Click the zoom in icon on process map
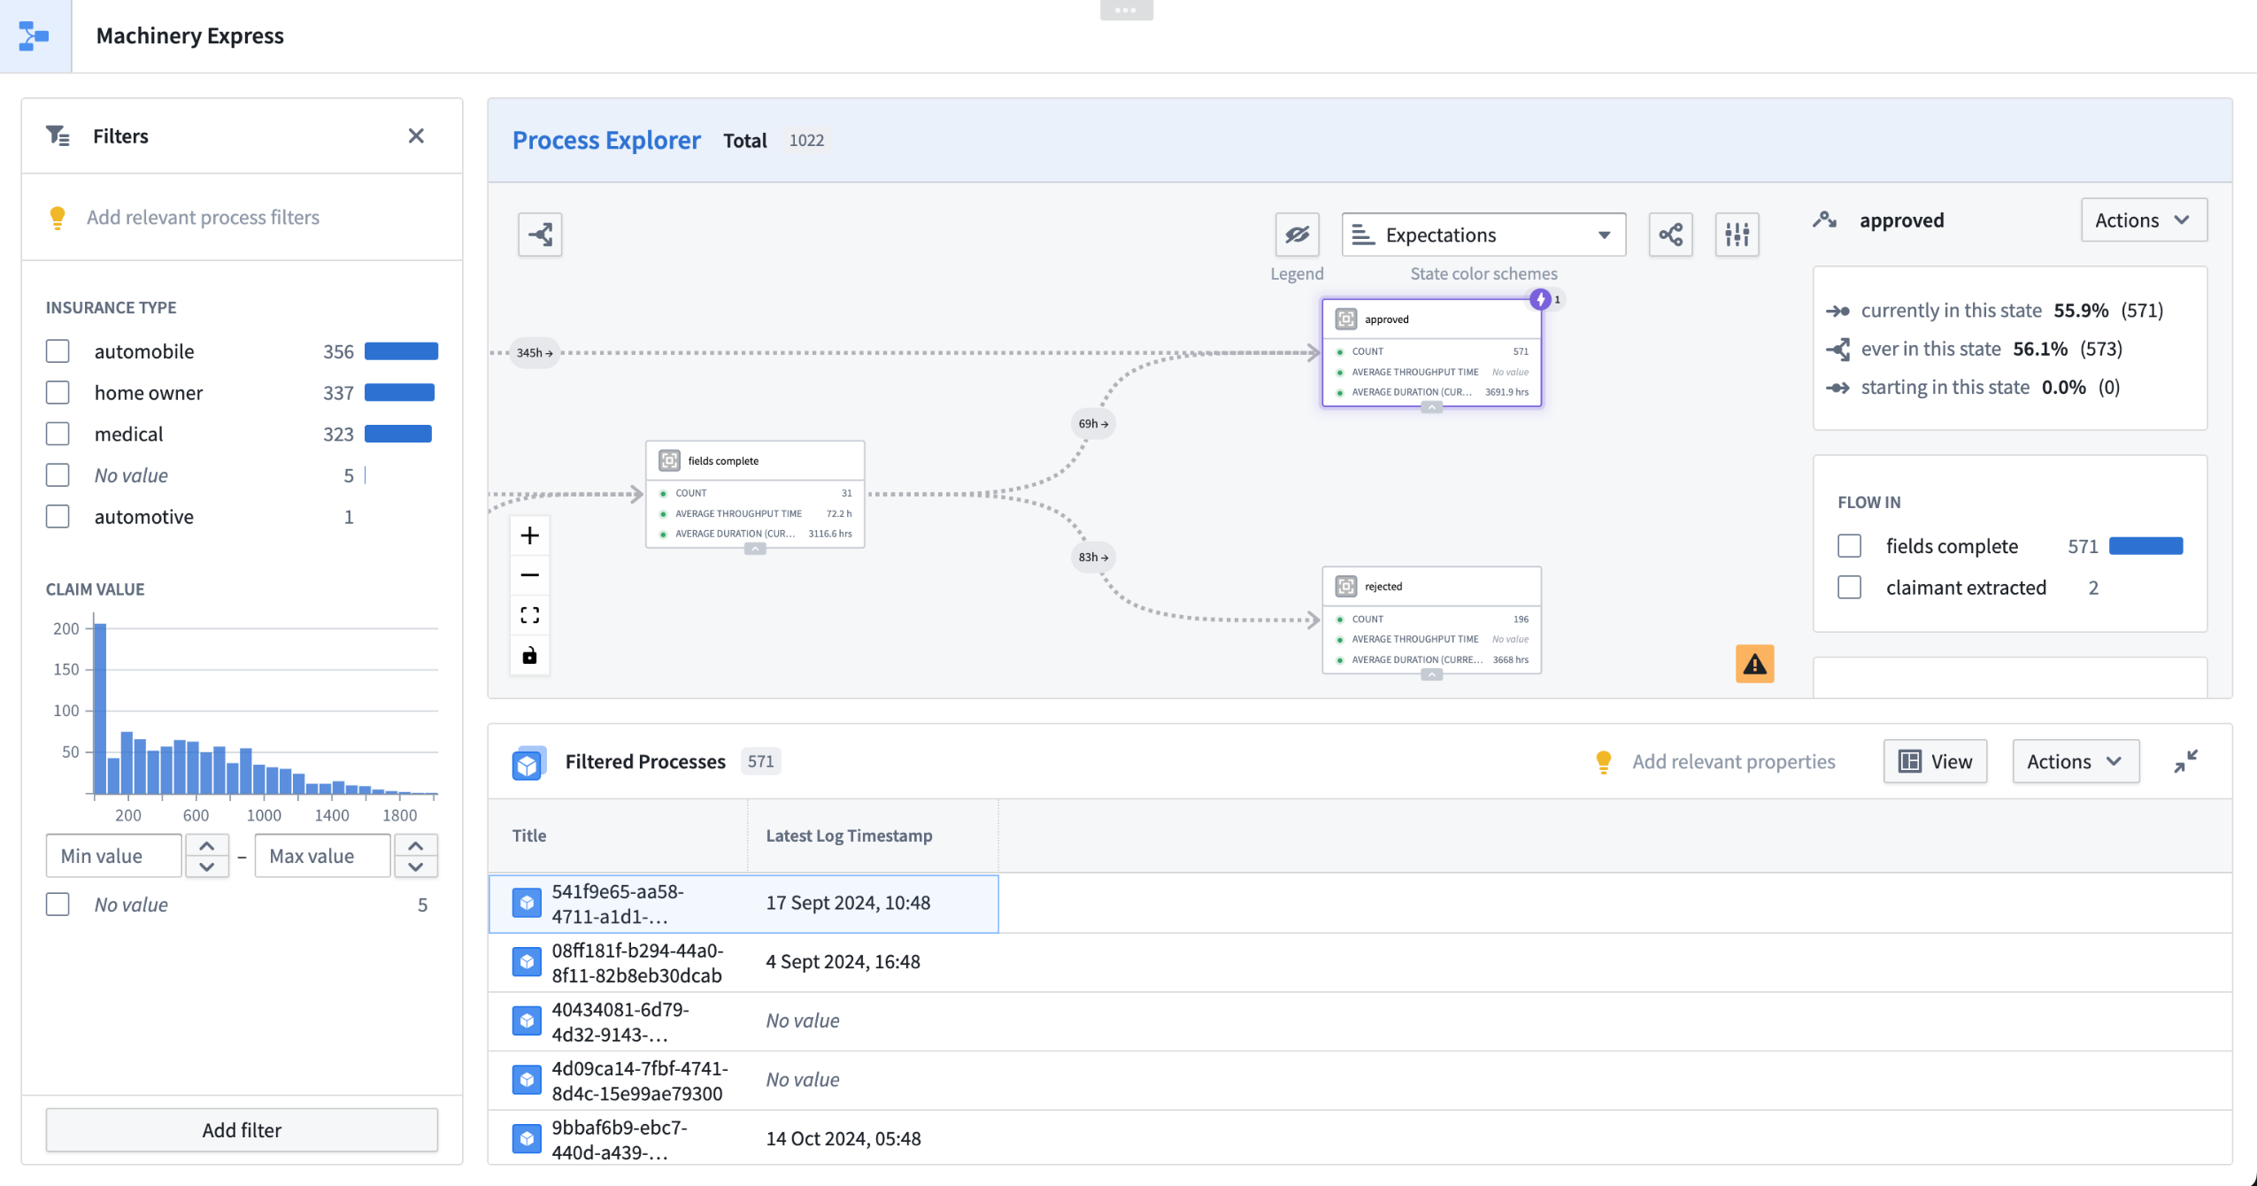2257x1186 pixels. click(530, 534)
